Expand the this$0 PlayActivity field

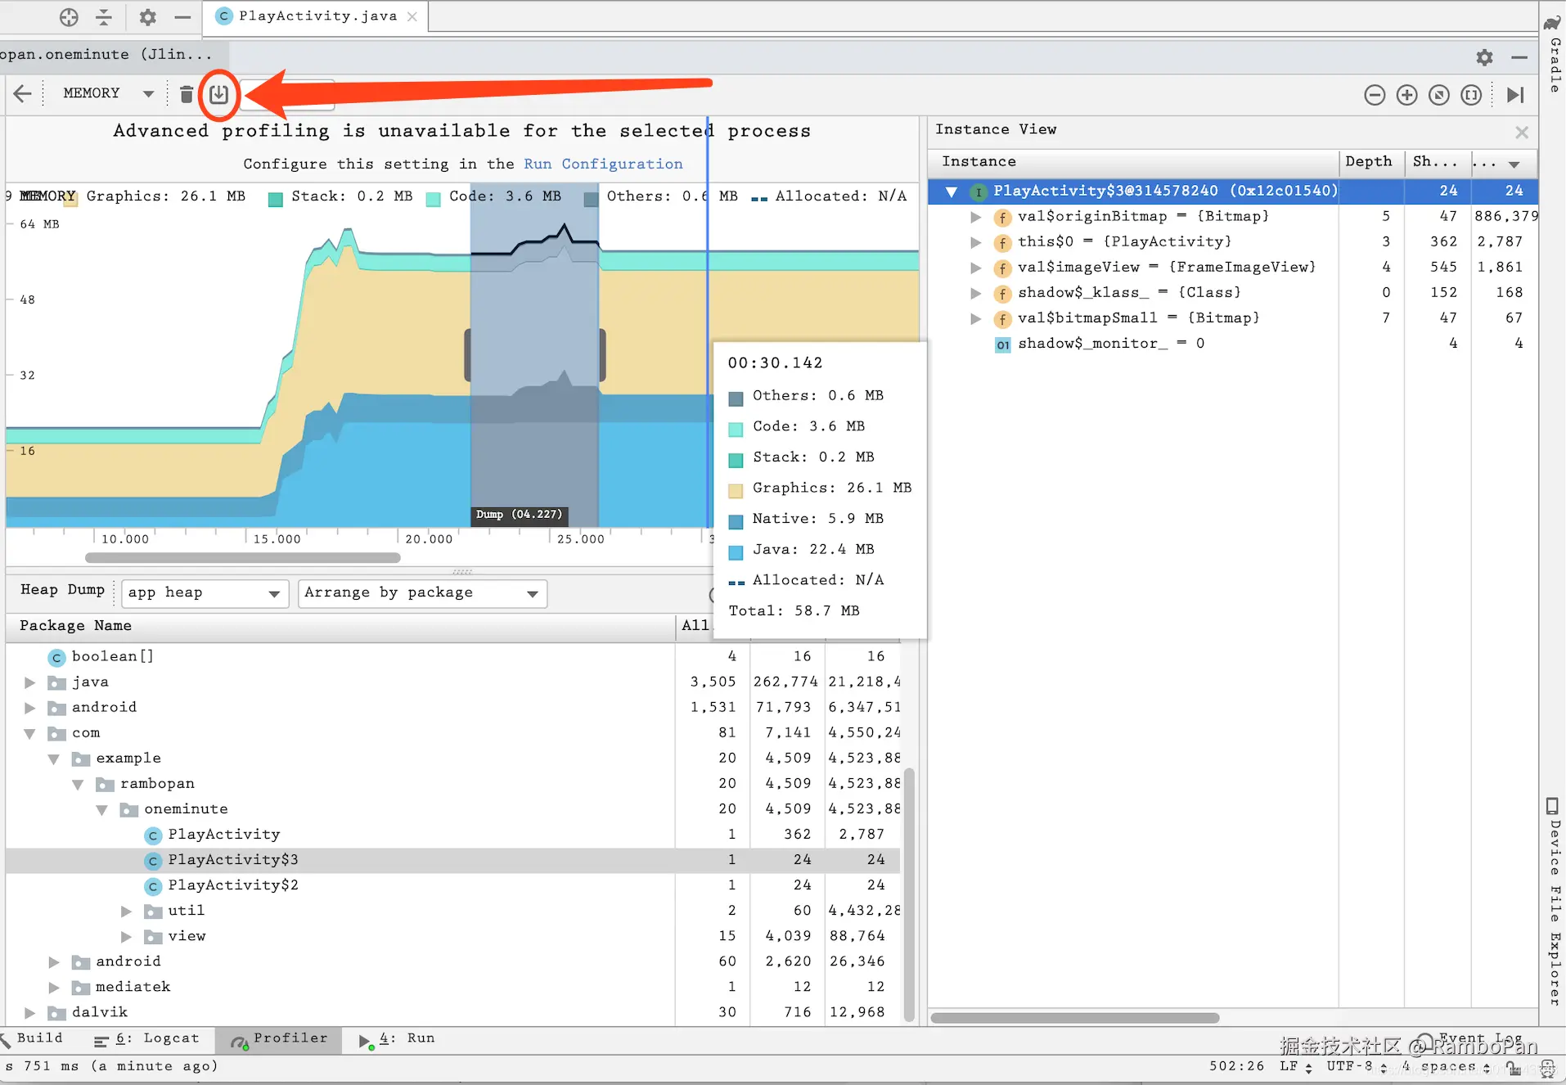click(x=975, y=242)
